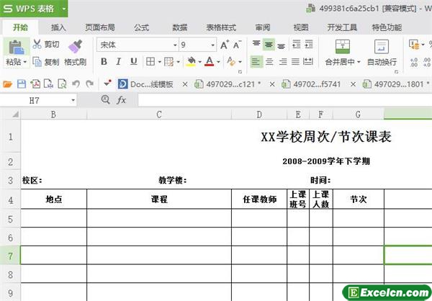
Task: Toggle bold formatting
Action: point(104,61)
